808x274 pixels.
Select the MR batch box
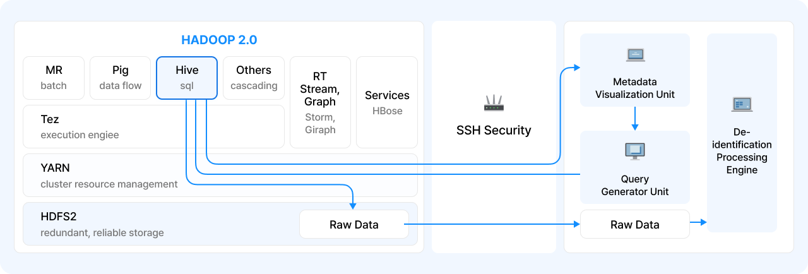pyautogui.click(x=54, y=78)
